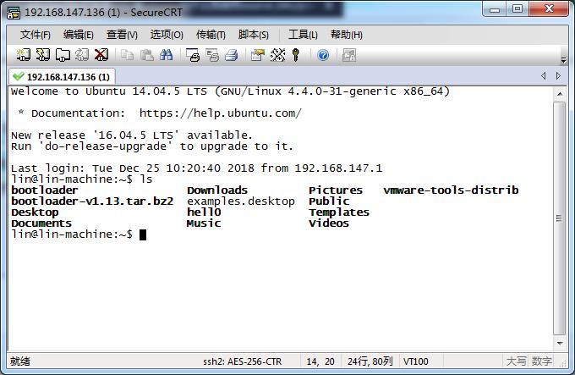Click the bootloader-v1.13.tar.bz2 file name
Screen dimensions: 575x375
point(92,201)
